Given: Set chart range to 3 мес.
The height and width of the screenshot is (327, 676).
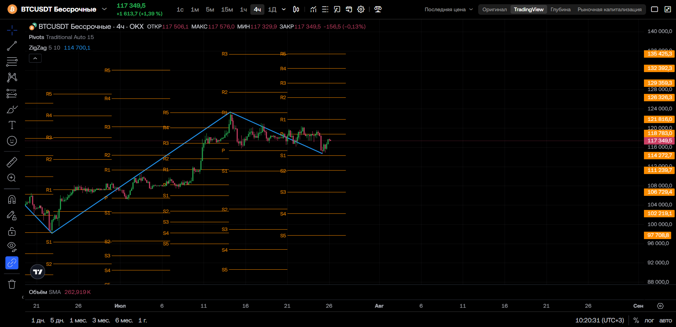Looking at the screenshot, I should coord(101,320).
